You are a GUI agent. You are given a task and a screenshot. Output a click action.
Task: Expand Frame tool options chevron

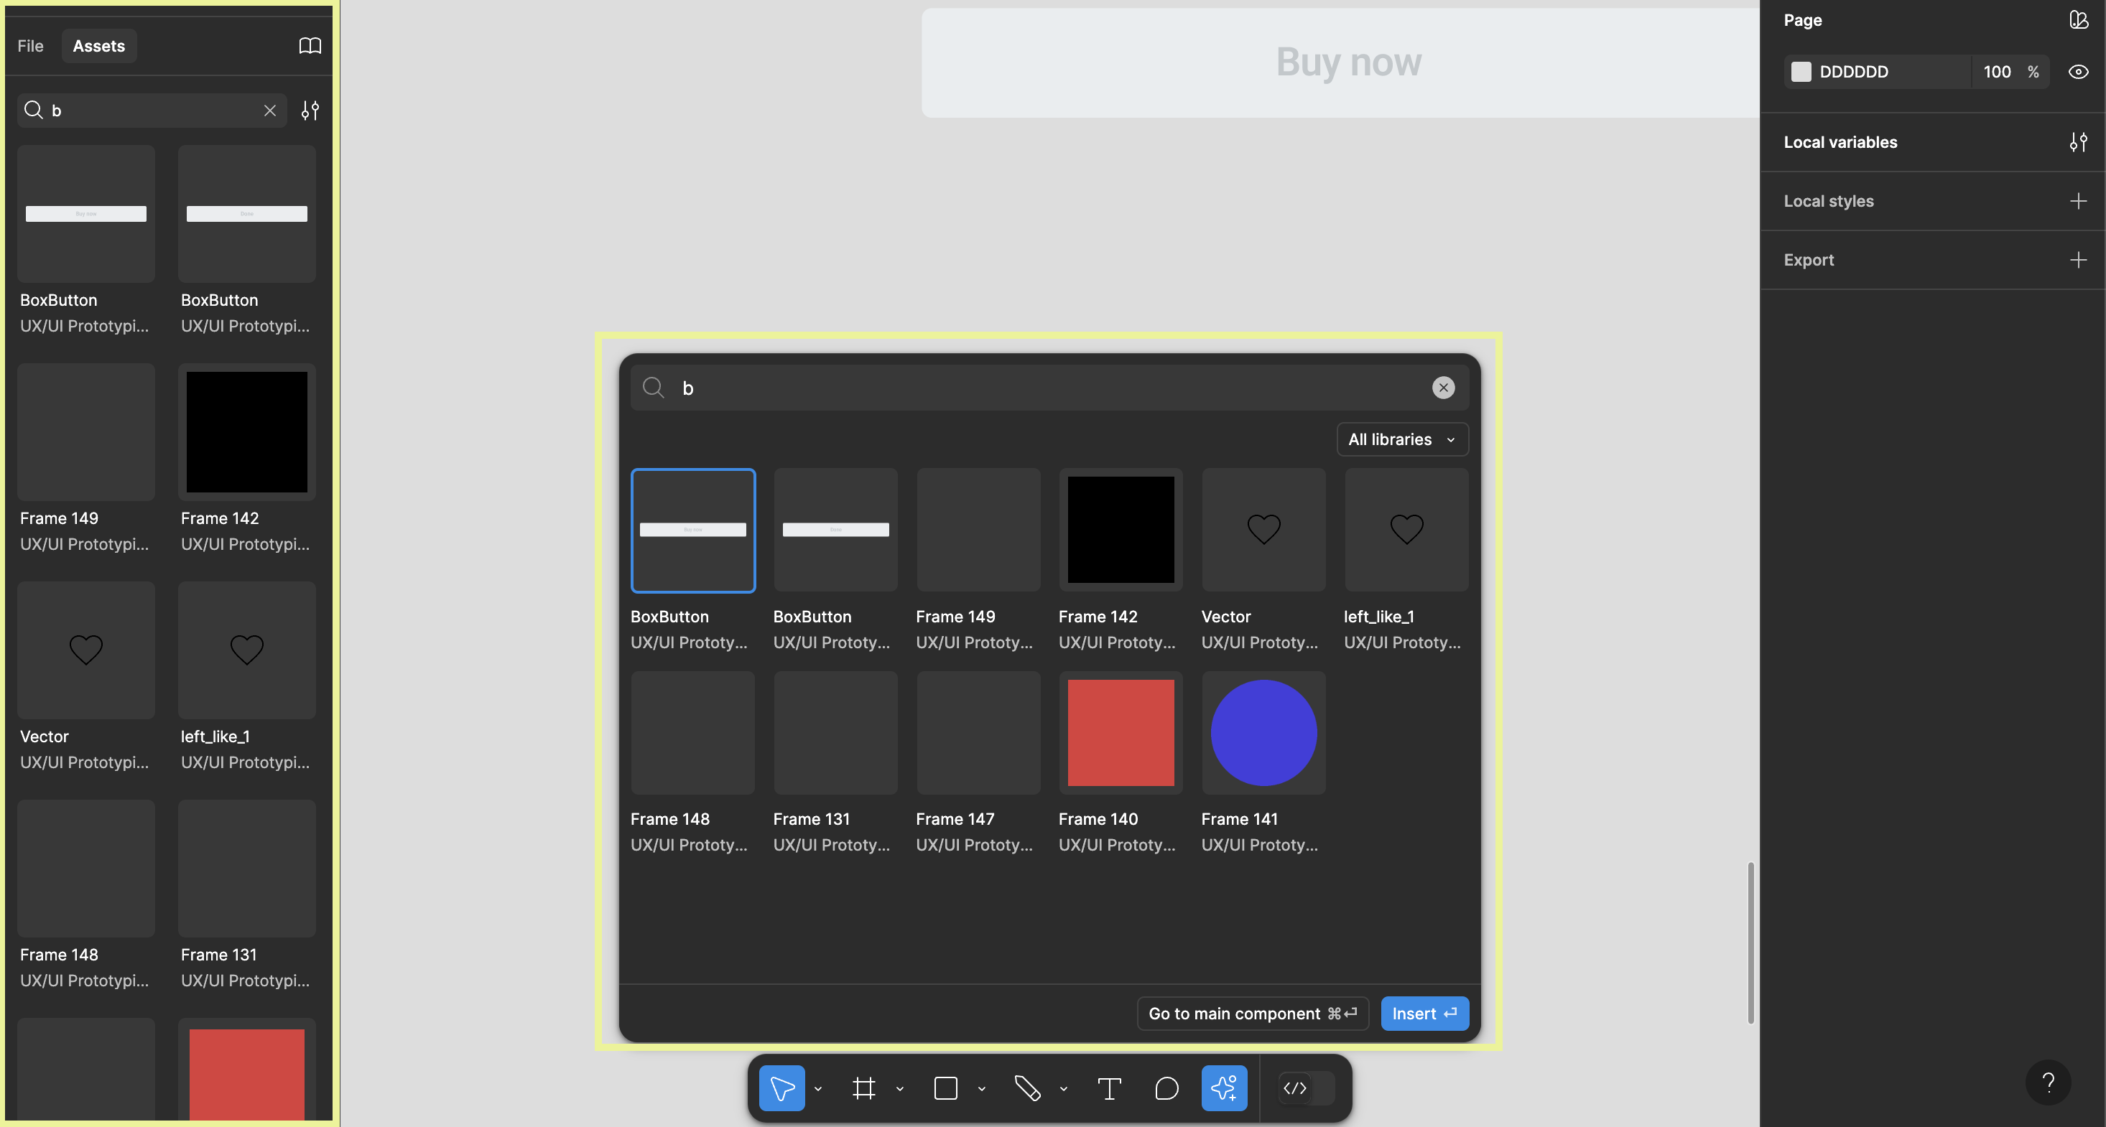click(x=899, y=1088)
